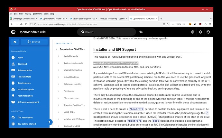The image size is (222, 138).
Task: Open the user account icon
Action: click(x=208, y=32)
